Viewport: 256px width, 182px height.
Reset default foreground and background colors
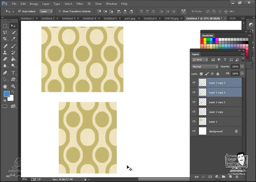[x=4, y=100]
